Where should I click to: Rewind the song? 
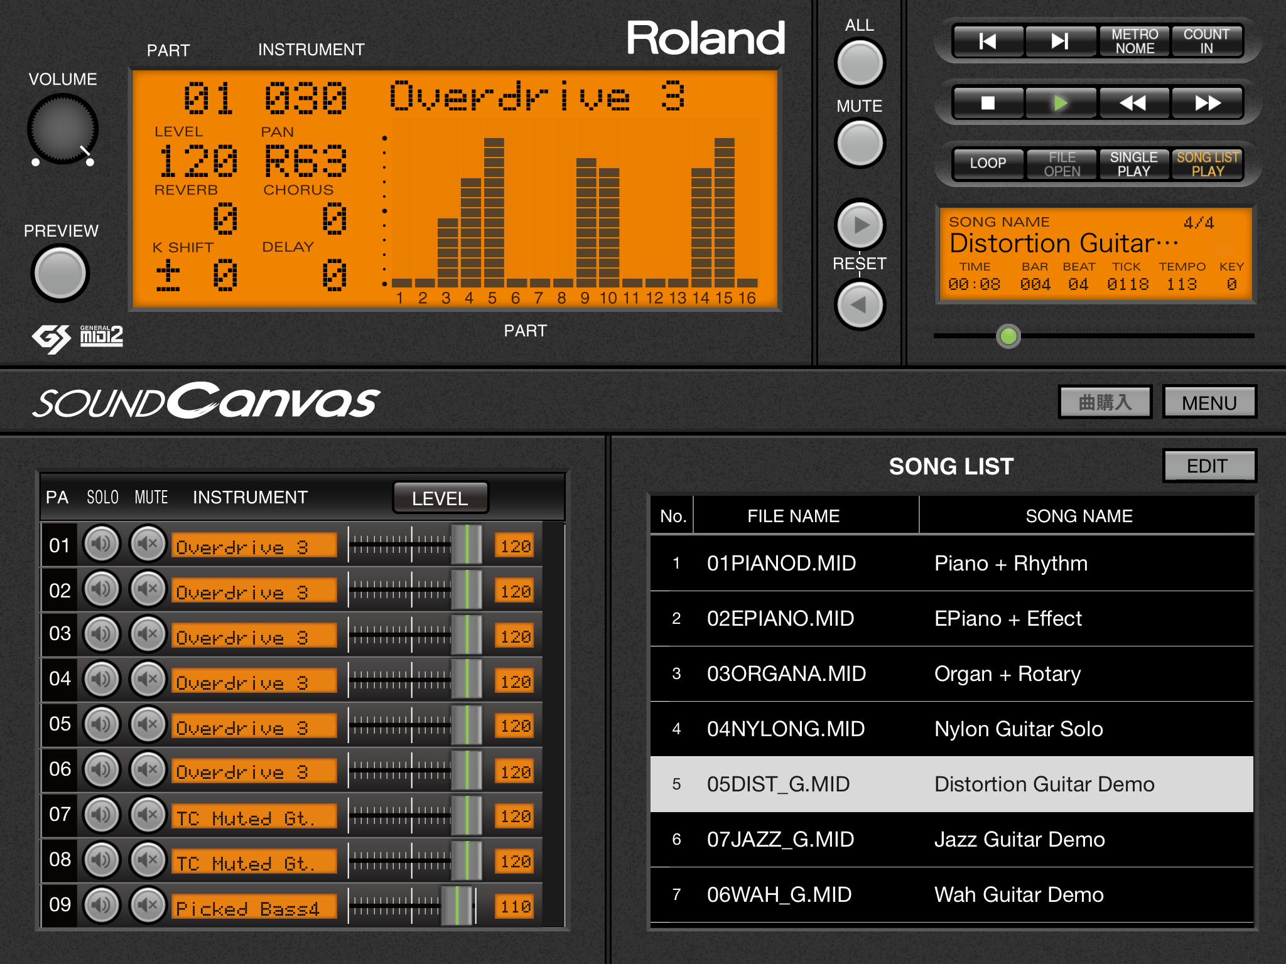coord(1133,103)
